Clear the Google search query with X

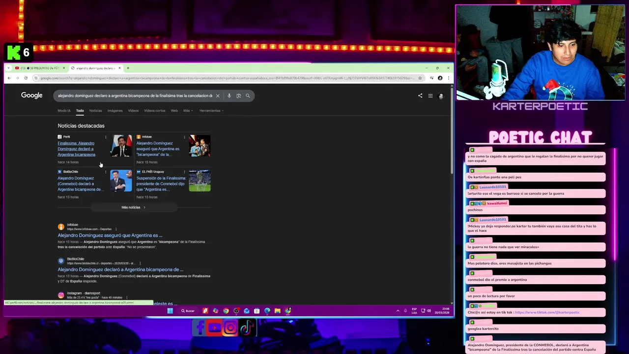coord(218,96)
